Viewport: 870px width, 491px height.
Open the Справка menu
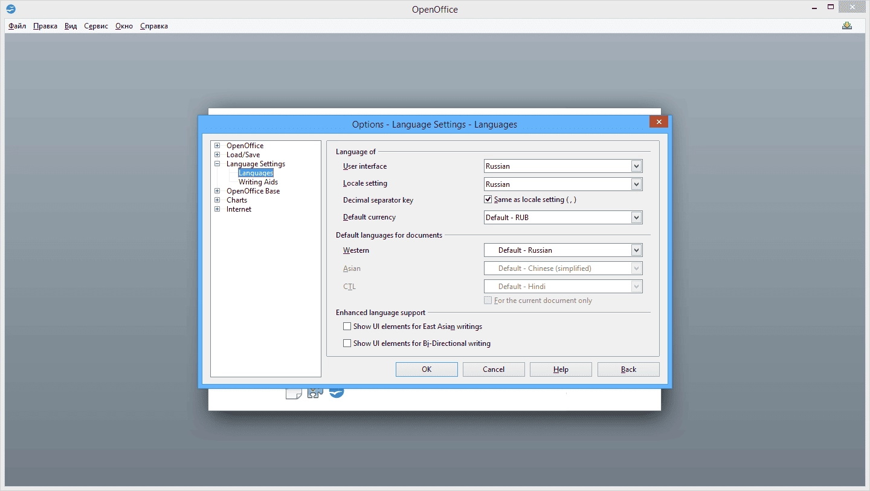tap(154, 26)
